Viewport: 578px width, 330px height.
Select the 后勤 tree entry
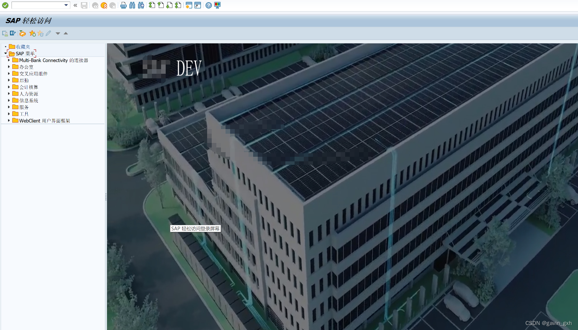[21, 80]
